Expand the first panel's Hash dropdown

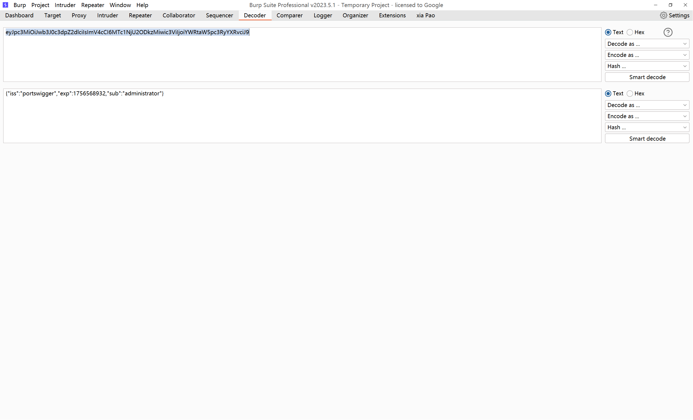[647, 66]
